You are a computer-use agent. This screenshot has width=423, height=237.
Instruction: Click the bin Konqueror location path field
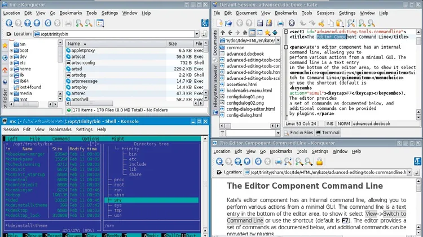tap(113, 34)
